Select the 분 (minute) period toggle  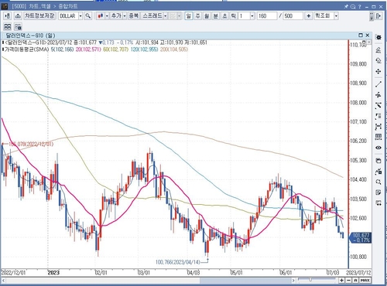point(216,16)
